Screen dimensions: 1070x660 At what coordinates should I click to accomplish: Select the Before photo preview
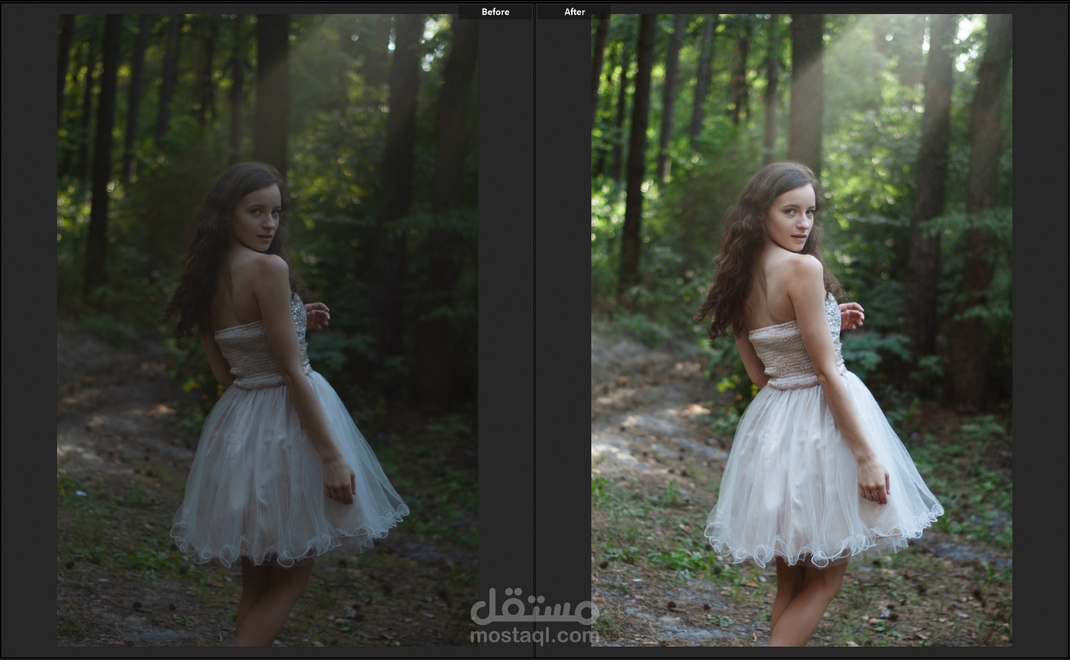267,330
